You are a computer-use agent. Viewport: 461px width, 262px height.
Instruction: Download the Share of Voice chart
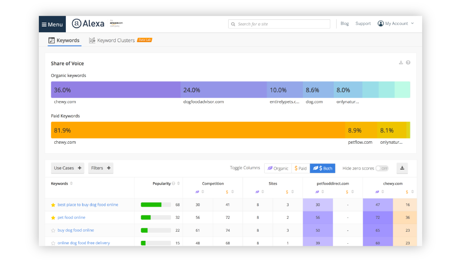click(401, 62)
